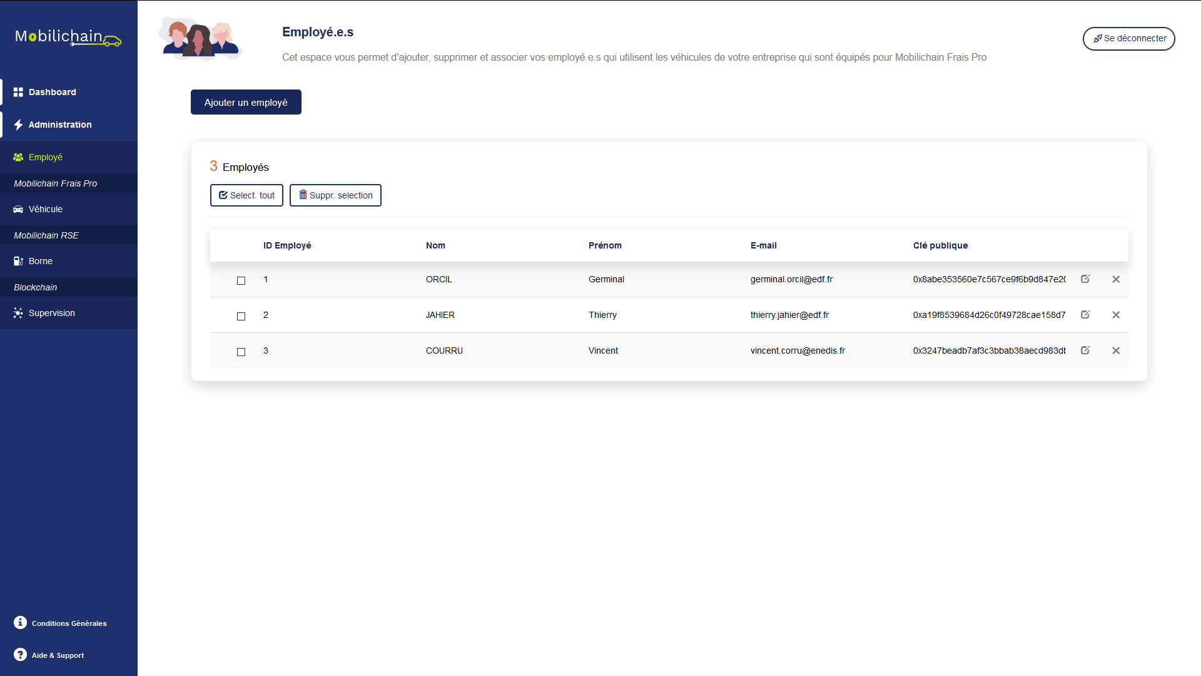
Task: Click Ajouter un employé button
Action: [246, 101]
